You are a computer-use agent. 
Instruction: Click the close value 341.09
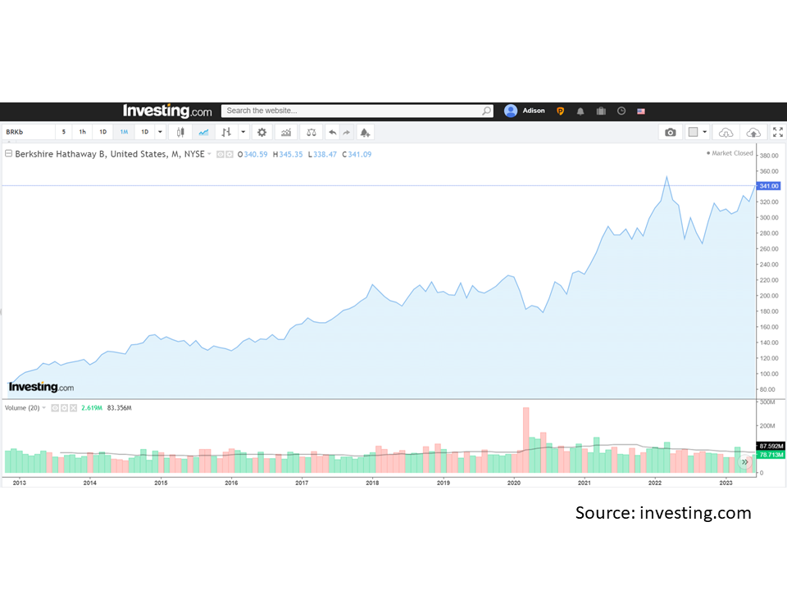coord(359,155)
